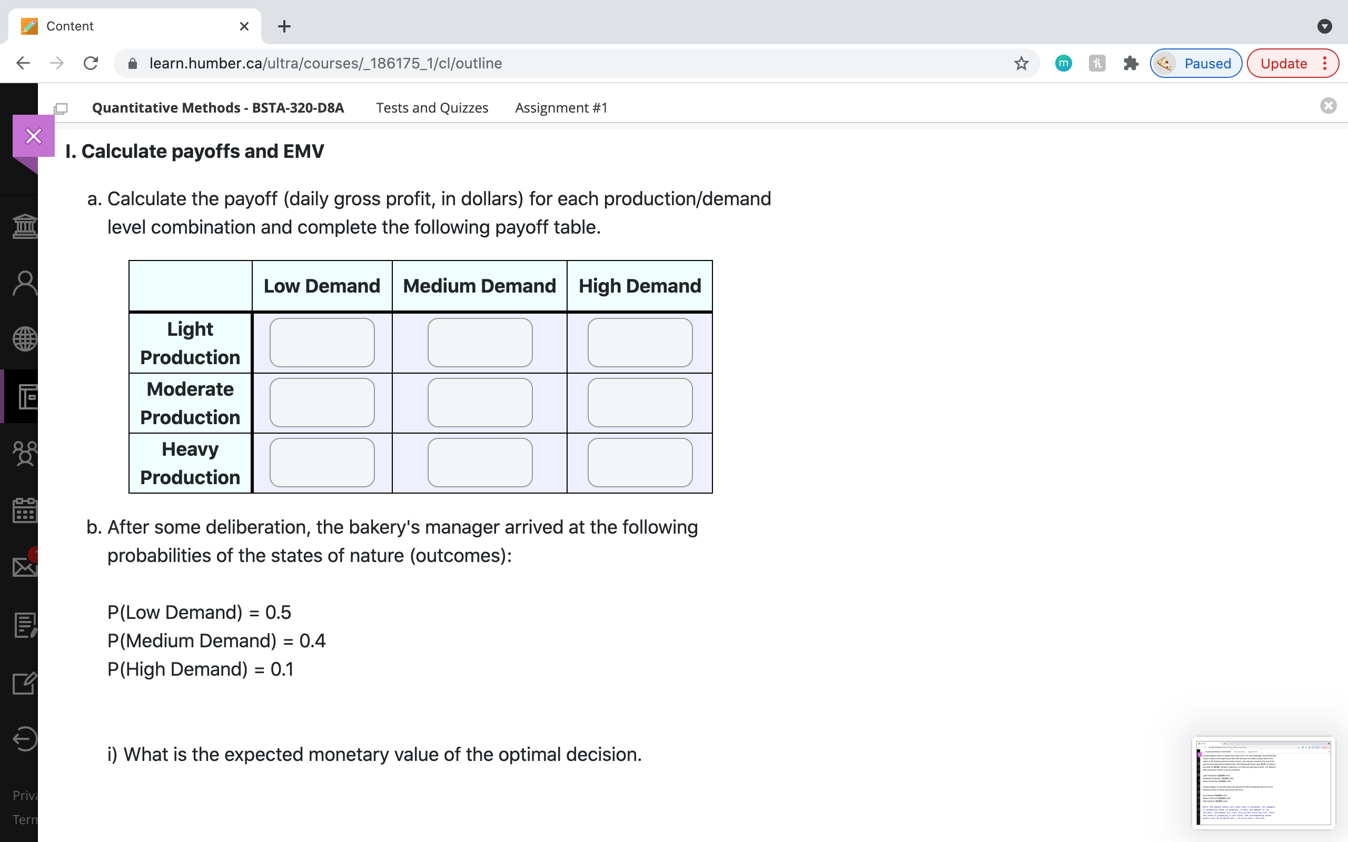Open the Courses sidebar icon
The image size is (1348, 842).
(x=27, y=396)
